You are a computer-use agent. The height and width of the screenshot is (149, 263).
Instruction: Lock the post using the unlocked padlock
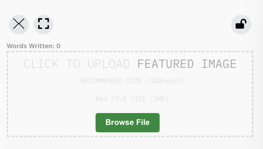[241, 24]
